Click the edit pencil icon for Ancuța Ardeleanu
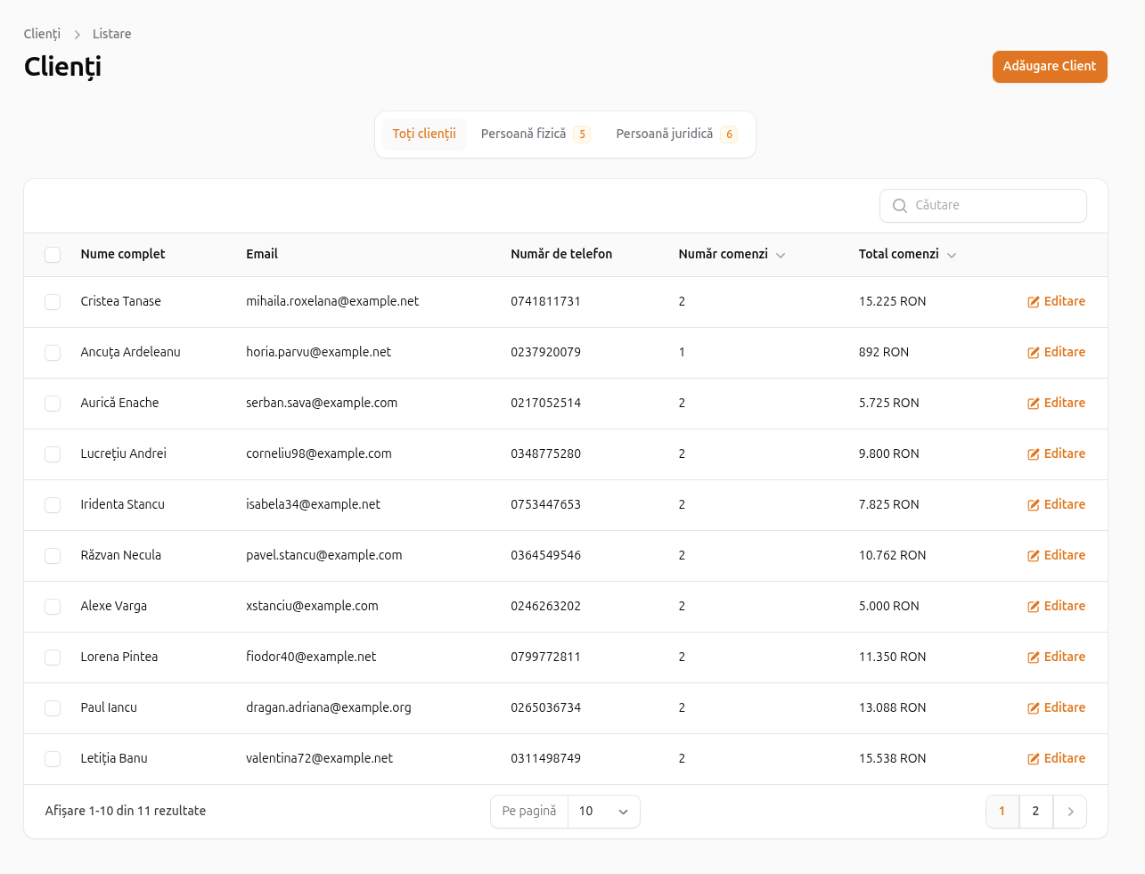Viewport: 1145px width, 874px height. 1034,353
